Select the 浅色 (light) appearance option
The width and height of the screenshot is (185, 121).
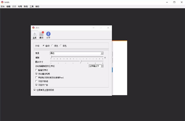pos(52,46)
